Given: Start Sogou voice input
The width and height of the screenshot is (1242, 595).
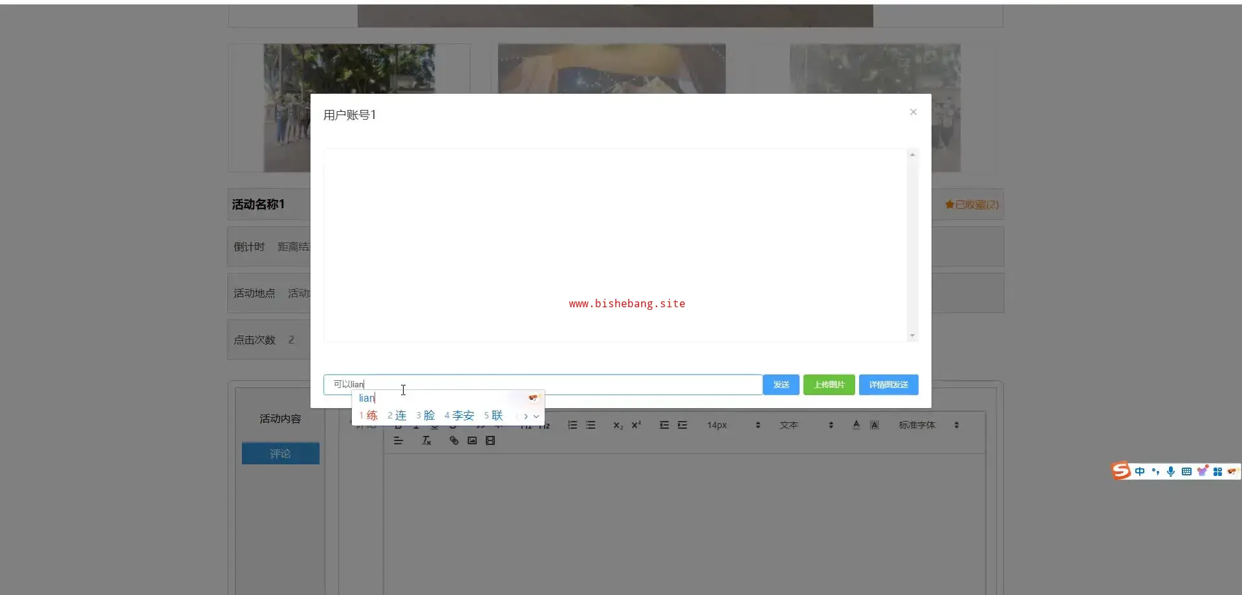Looking at the screenshot, I should click(x=1171, y=471).
